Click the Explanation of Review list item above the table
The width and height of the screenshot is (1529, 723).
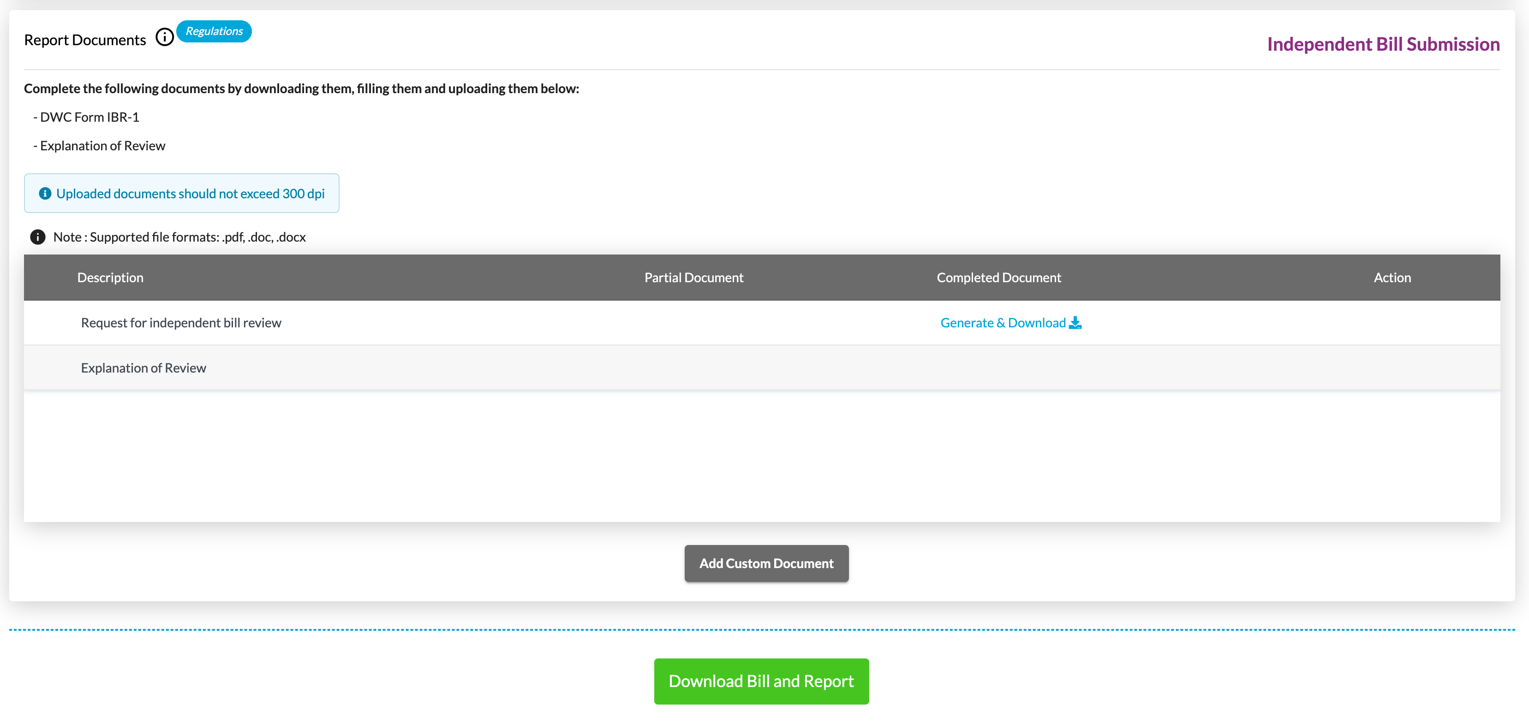102,146
